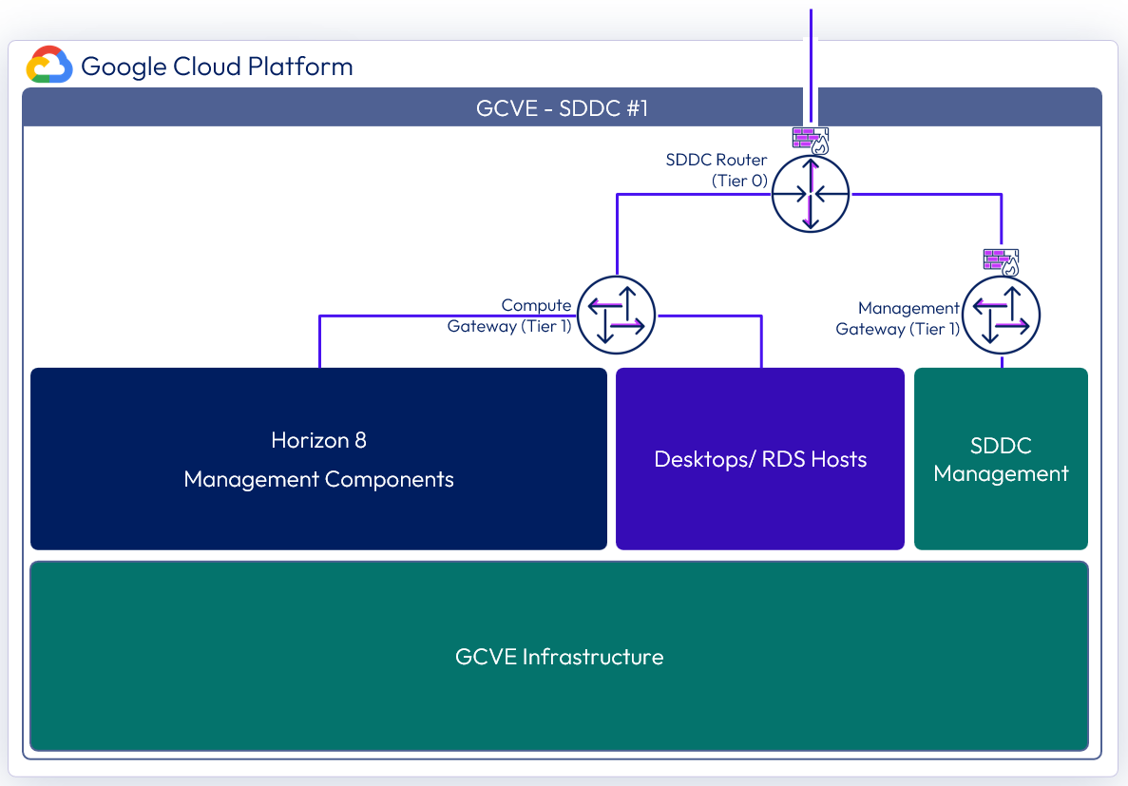Select the GCVE Infrastructure block
The image size is (1128, 786).
coord(559,656)
